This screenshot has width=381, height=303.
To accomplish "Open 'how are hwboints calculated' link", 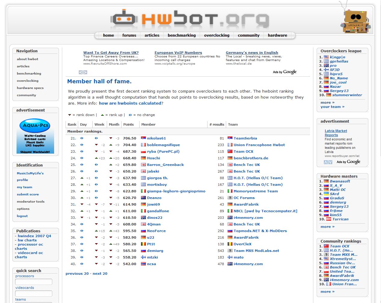I will click(130, 103).
